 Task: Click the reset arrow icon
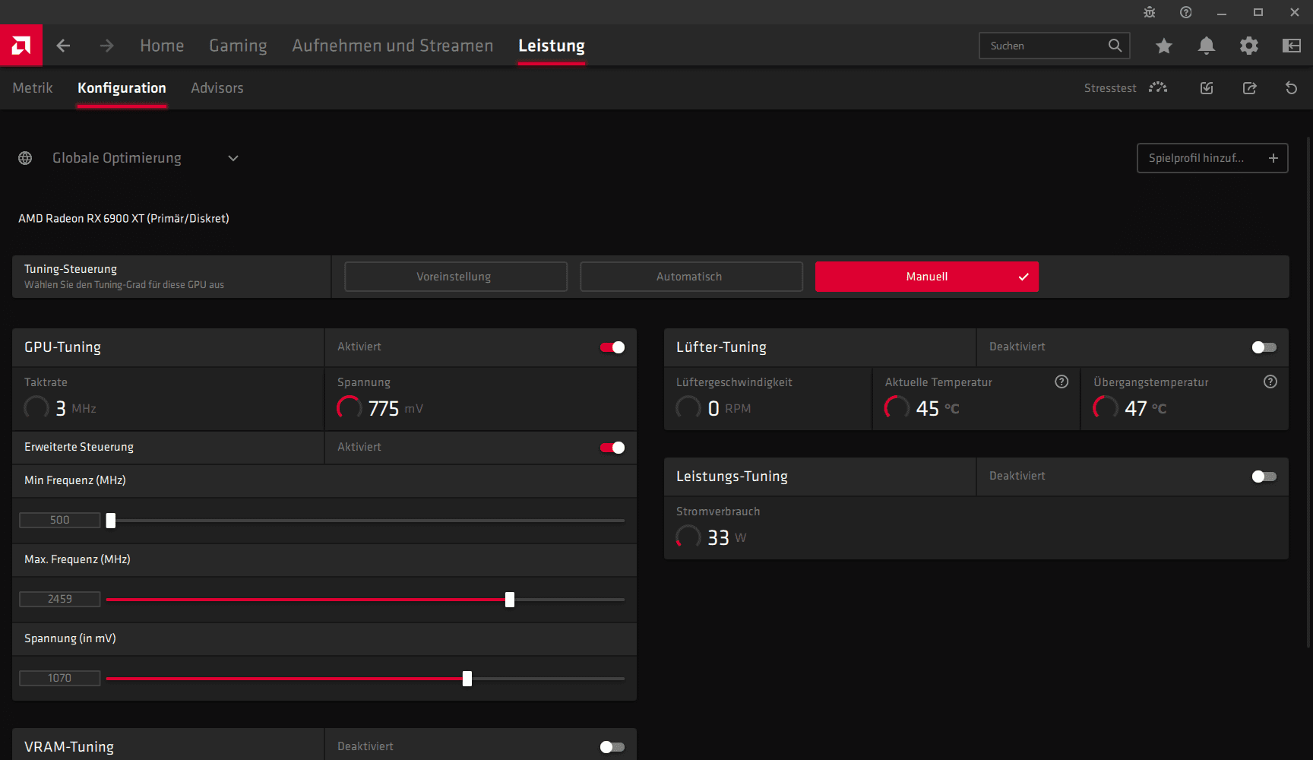click(1291, 88)
